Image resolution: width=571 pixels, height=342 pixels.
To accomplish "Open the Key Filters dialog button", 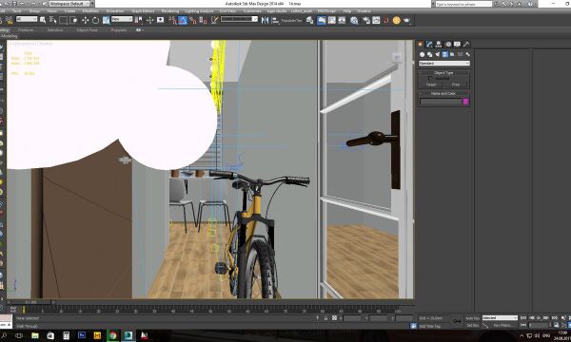I will point(502,325).
